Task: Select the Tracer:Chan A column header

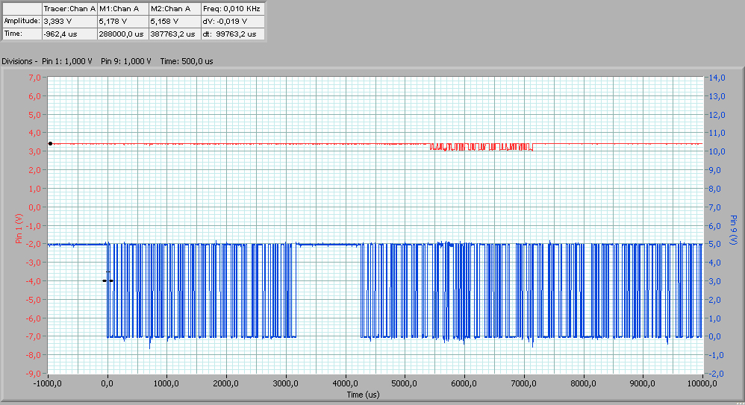Action: click(x=69, y=8)
